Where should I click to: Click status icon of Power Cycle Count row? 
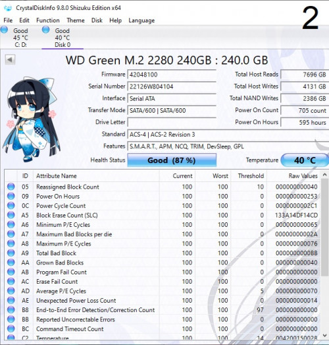click(11, 206)
